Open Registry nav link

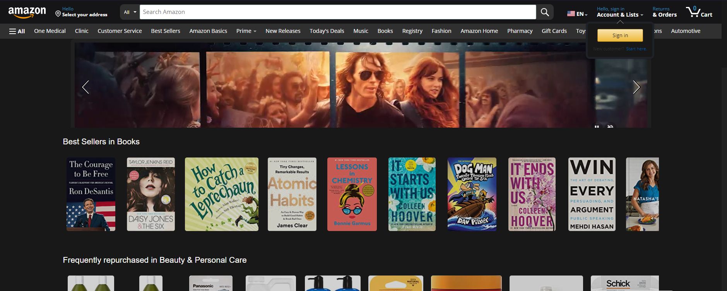[412, 31]
